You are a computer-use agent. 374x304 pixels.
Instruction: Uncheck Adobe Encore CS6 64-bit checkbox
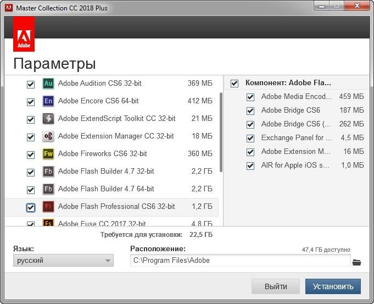click(31, 102)
